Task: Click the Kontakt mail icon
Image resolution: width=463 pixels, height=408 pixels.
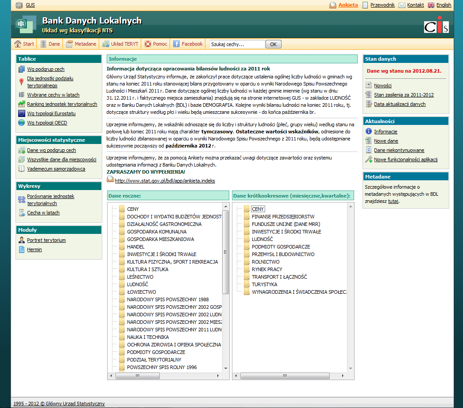Action: point(401,5)
